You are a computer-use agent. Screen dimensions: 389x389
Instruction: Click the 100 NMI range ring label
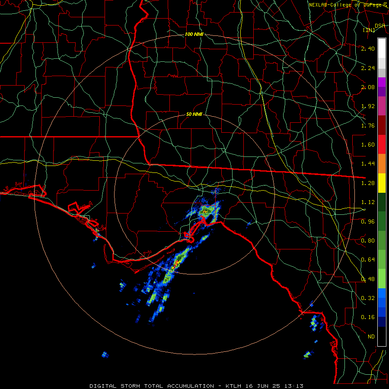click(x=194, y=34)
